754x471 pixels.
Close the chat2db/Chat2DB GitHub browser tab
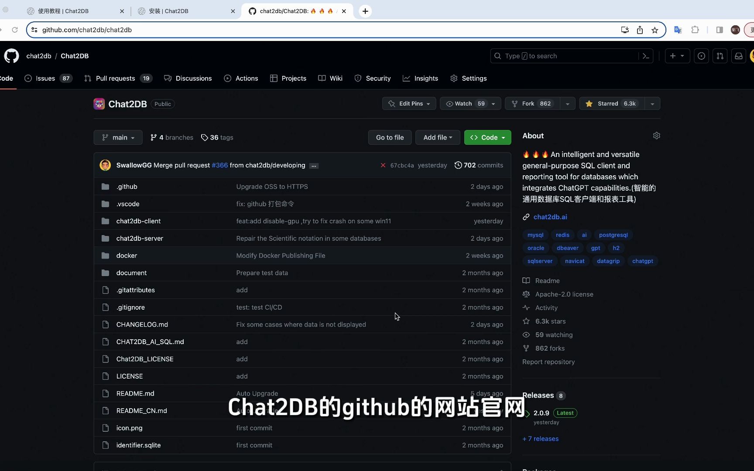coord(344,11)
